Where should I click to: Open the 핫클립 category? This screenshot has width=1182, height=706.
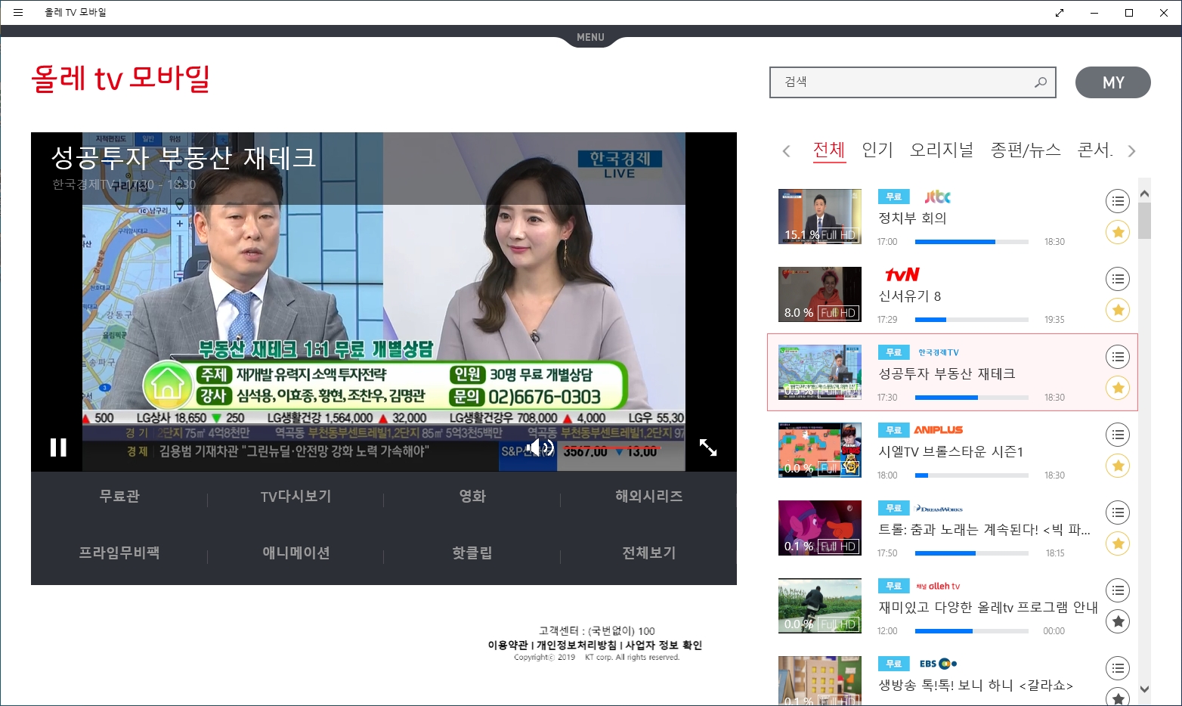472,553
